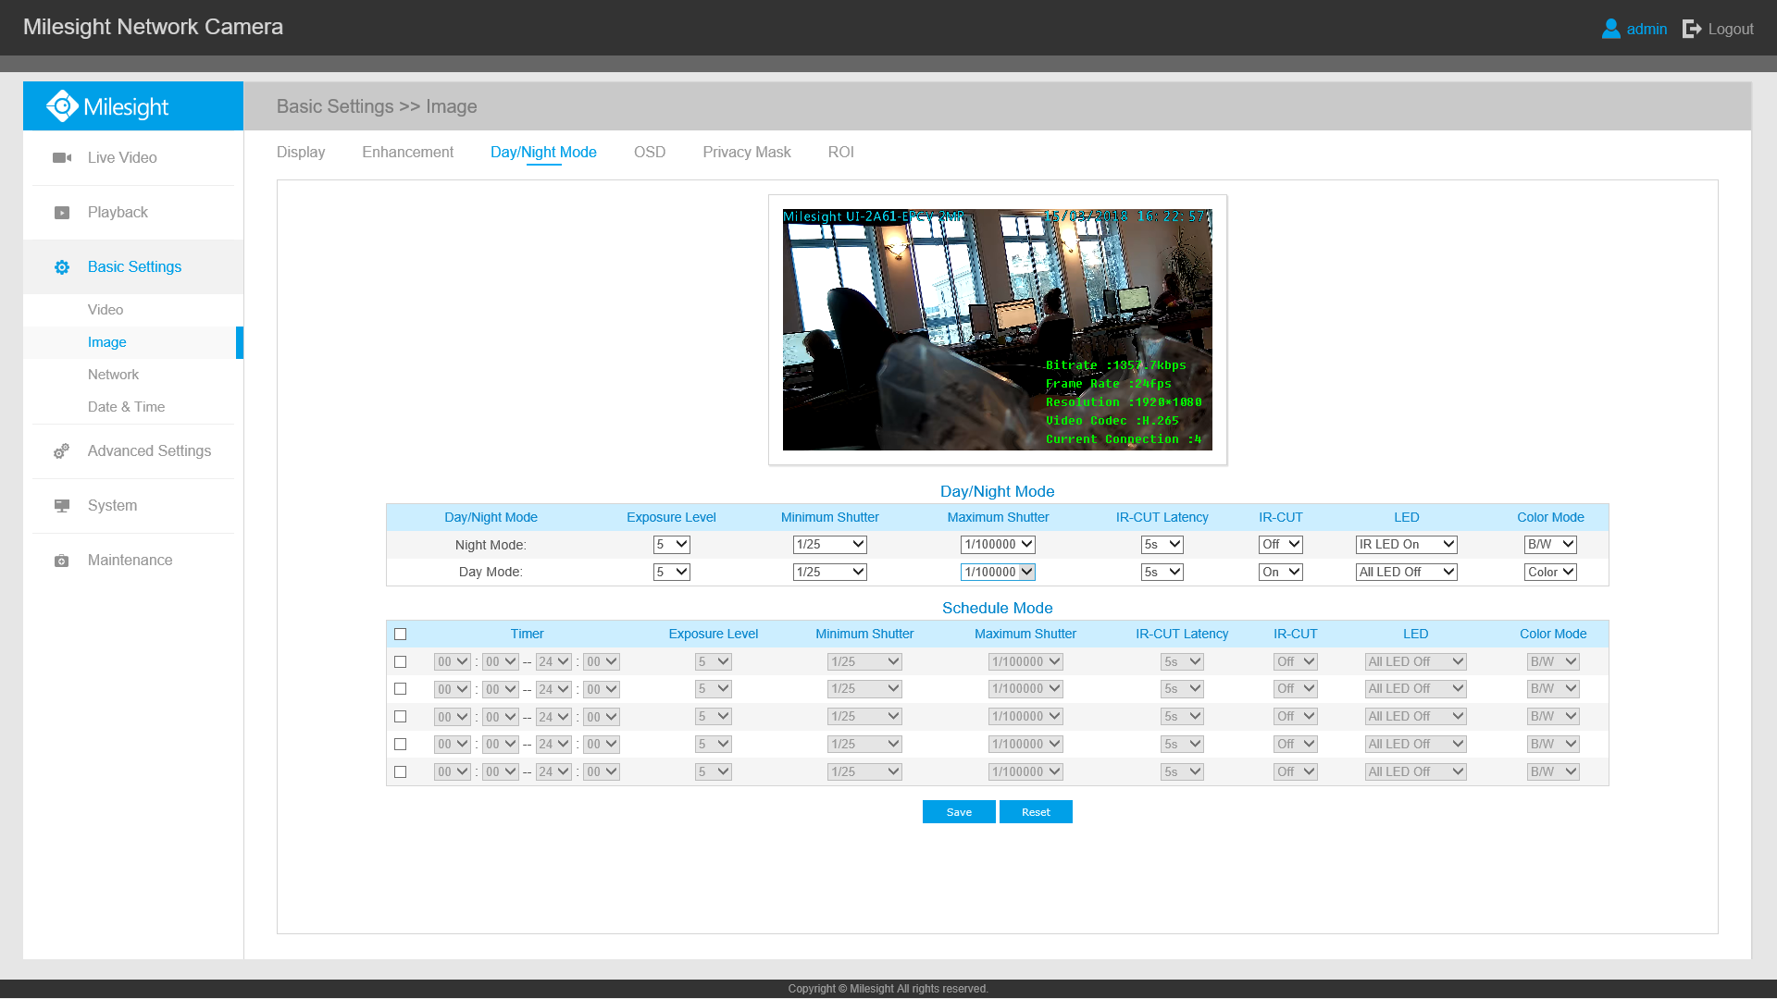The width and height of the screenshot is (1777, 999).
Task: Click the Basic Settings gear icon
Action: click(62, 267)
